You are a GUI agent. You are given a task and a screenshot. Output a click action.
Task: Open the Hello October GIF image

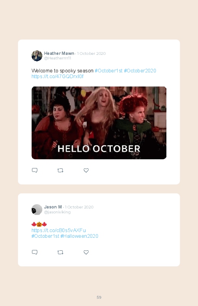click(99, 123)
